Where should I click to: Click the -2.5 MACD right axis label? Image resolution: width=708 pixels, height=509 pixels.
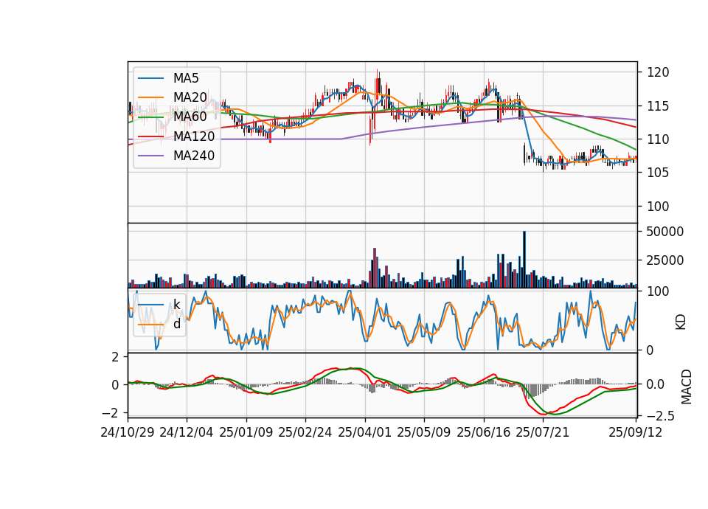(x=659, y=416)
